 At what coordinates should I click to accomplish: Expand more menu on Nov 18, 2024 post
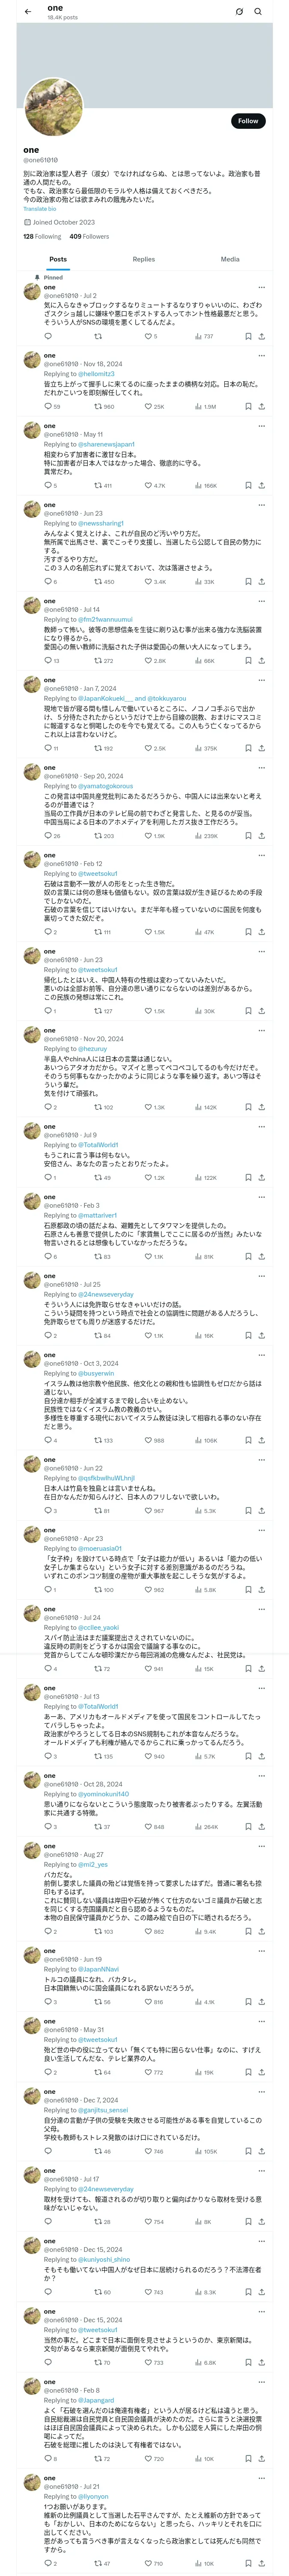tap(261, 356)
